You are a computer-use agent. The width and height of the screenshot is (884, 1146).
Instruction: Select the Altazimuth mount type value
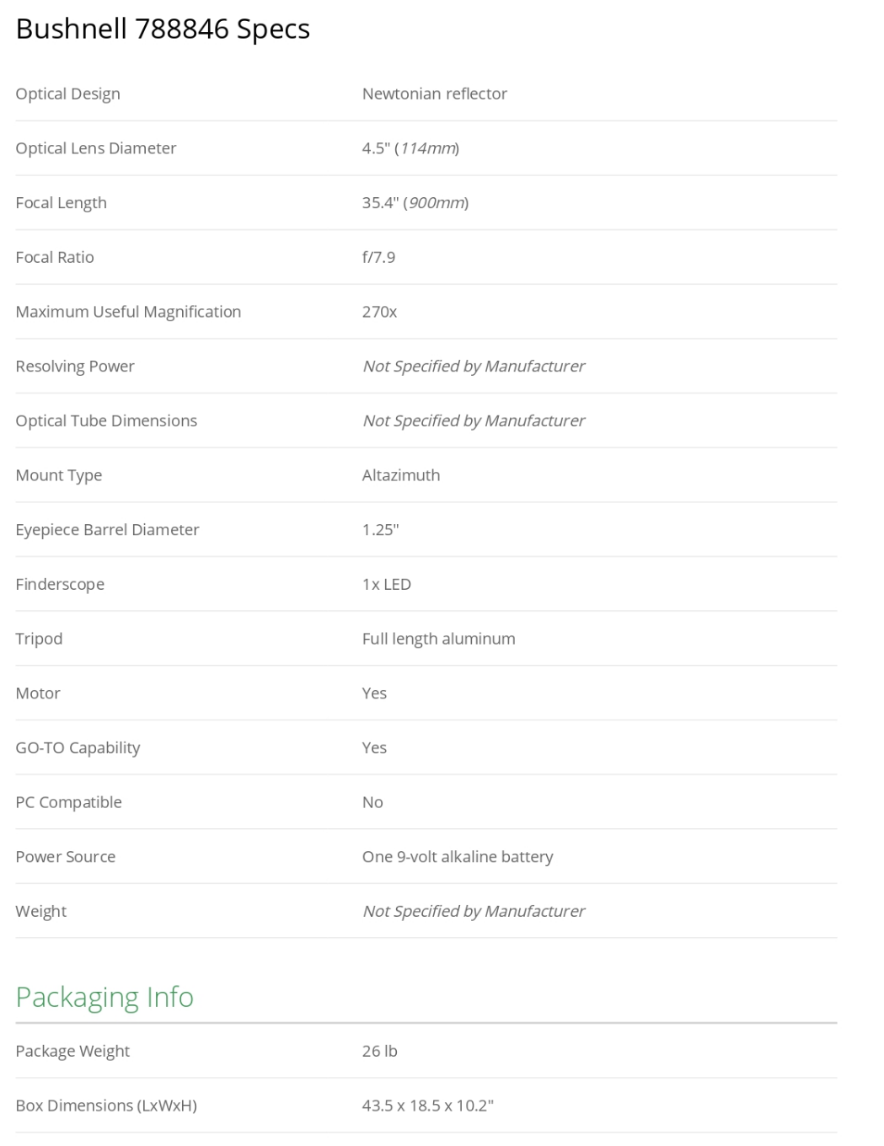[x=400, y=475]
